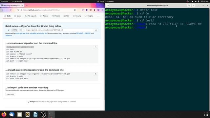Click the Import code button
Image resolution: width=210 pixels, height=118 pixels.
coord(10,94)
